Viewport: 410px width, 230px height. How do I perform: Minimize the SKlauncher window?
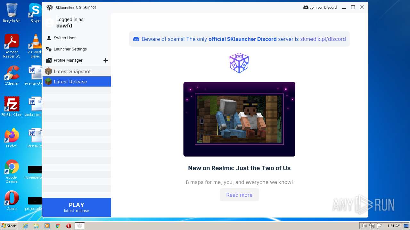(x=344, y=8)
